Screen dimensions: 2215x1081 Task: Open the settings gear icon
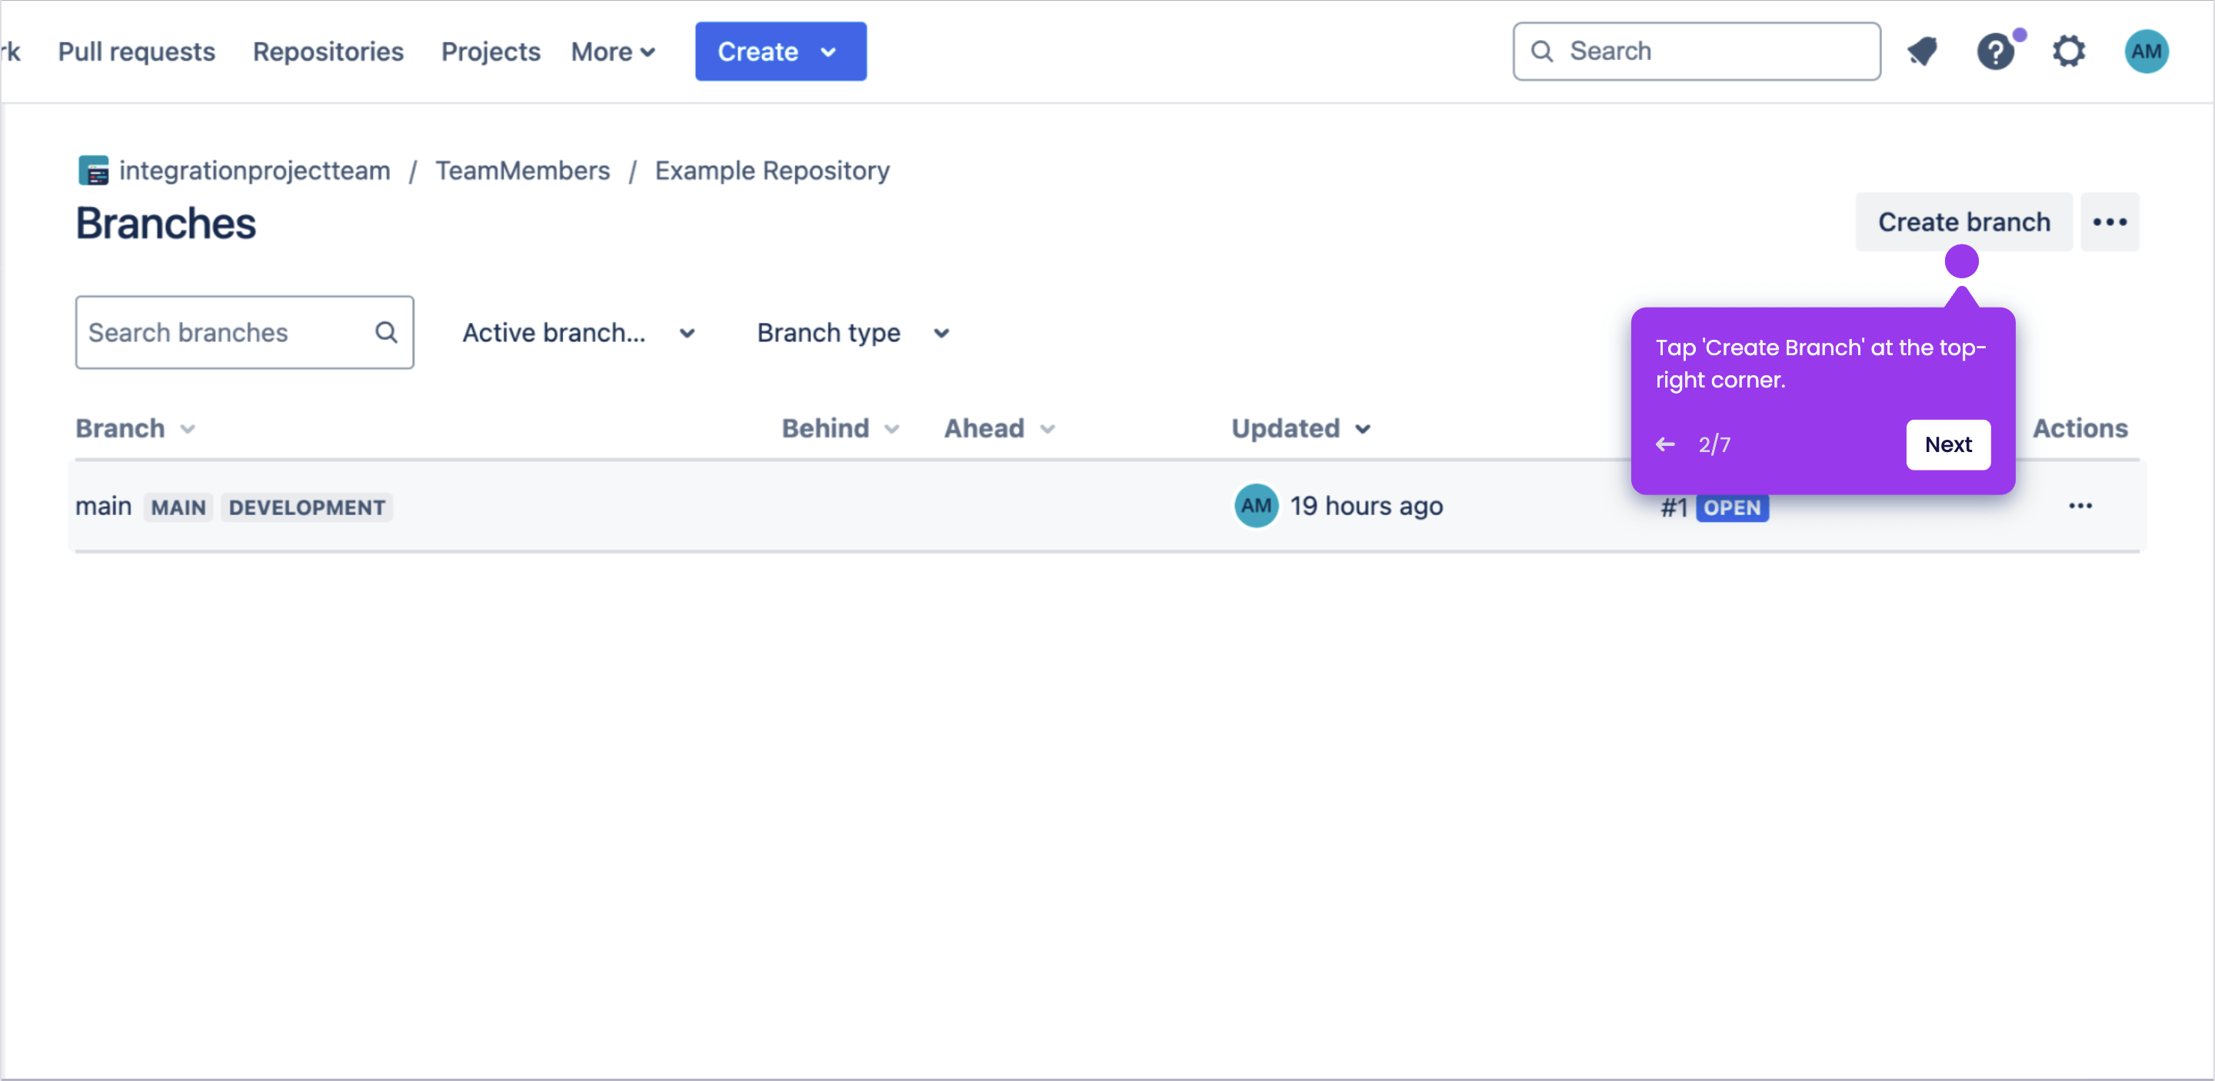pyautogui.click(x=2069, y=52)
